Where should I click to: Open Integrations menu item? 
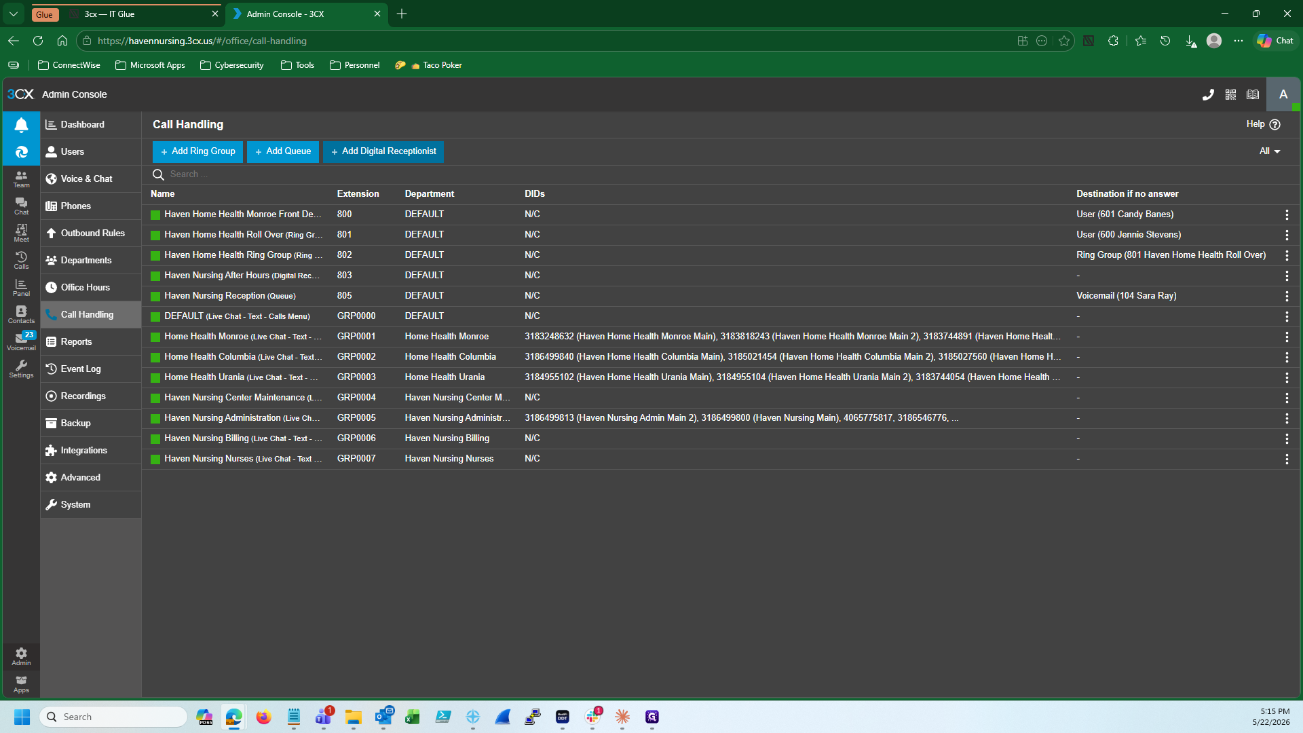point(91,451)
